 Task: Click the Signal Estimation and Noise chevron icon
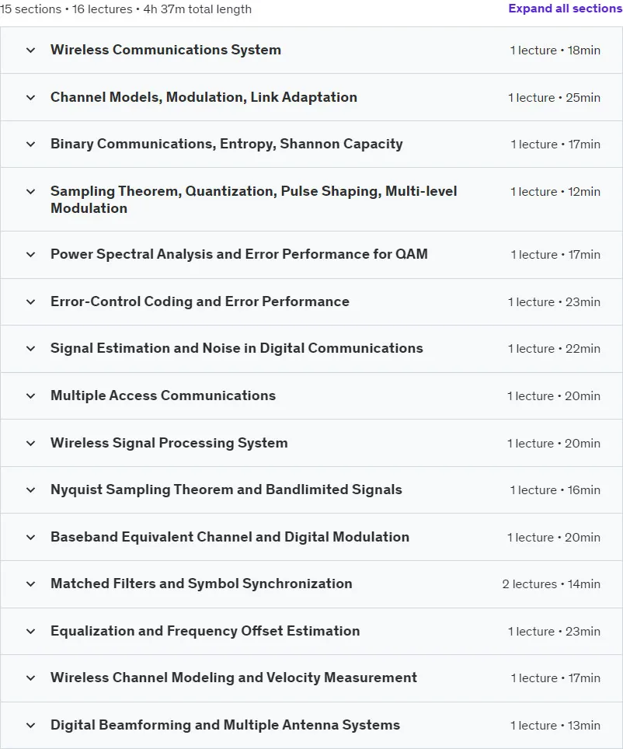click(x=30, y=349)
